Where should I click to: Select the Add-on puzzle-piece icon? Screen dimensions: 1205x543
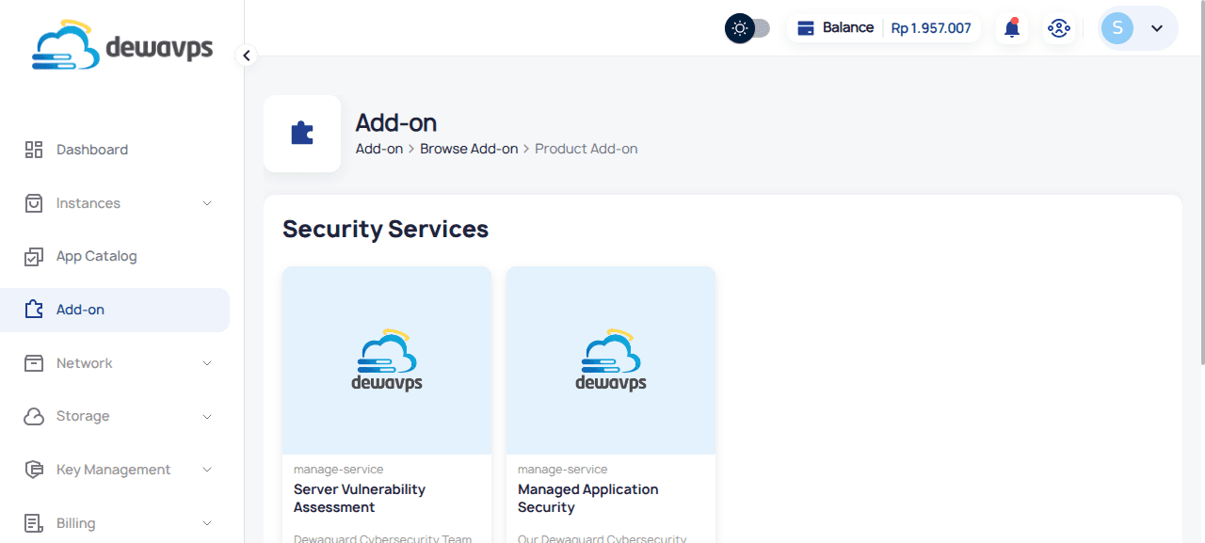34,309
